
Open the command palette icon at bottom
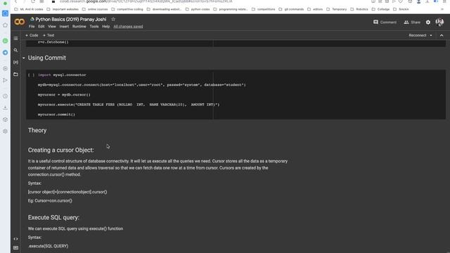[15, 247]
